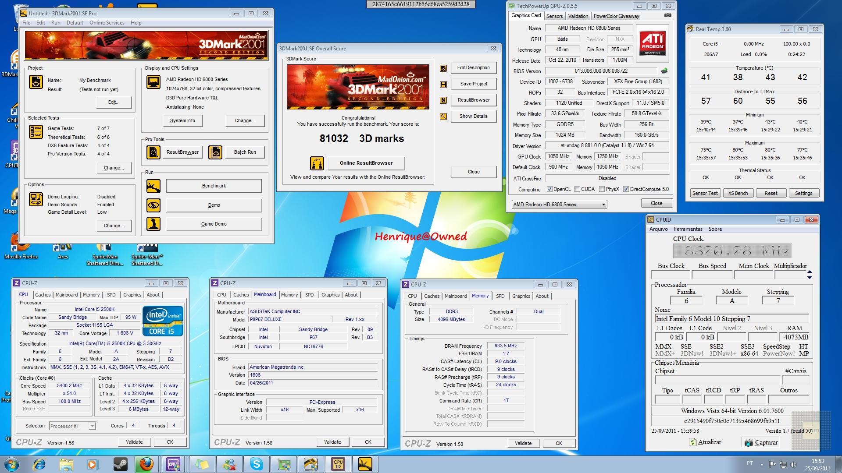
Task: Click the GPU-Z screenshot camera icon
Action: coord(667,15)
